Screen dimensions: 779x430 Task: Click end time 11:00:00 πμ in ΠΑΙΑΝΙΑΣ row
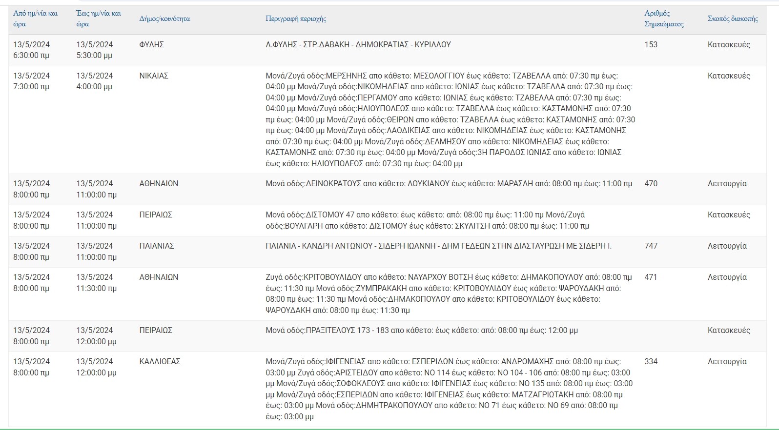pyautogui.click(x=96, y=251)
